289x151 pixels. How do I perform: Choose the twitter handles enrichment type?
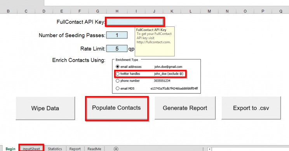[x=117, y=74]
